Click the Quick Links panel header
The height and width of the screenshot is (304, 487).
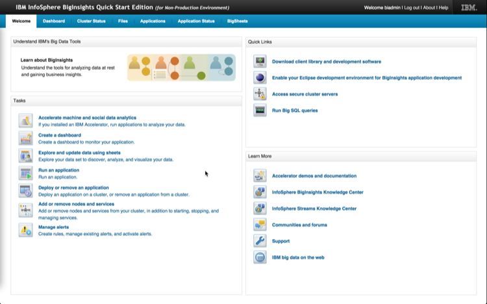pos(361,42)
